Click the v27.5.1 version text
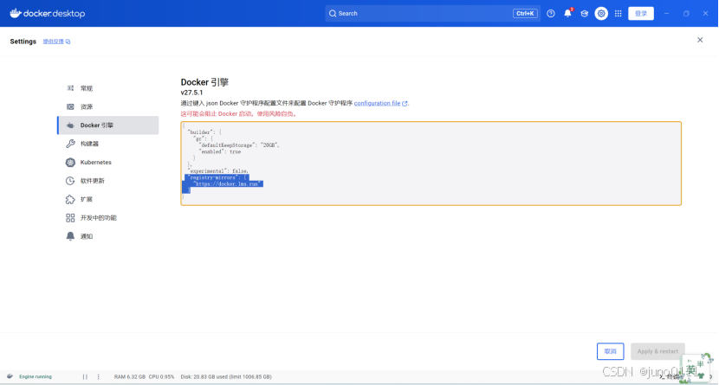This screenshot has height=385, width=719. click(191, 93)
